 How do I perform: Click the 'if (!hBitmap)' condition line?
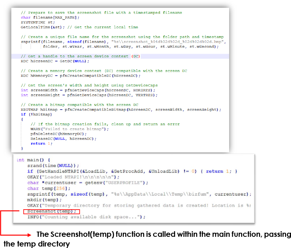pos(37,114)
